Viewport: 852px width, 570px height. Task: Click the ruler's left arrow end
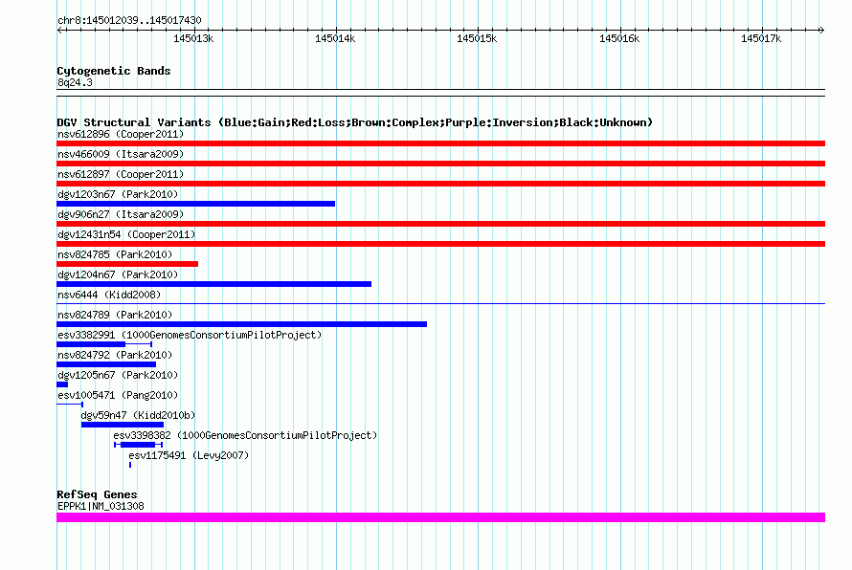point(59,30)
